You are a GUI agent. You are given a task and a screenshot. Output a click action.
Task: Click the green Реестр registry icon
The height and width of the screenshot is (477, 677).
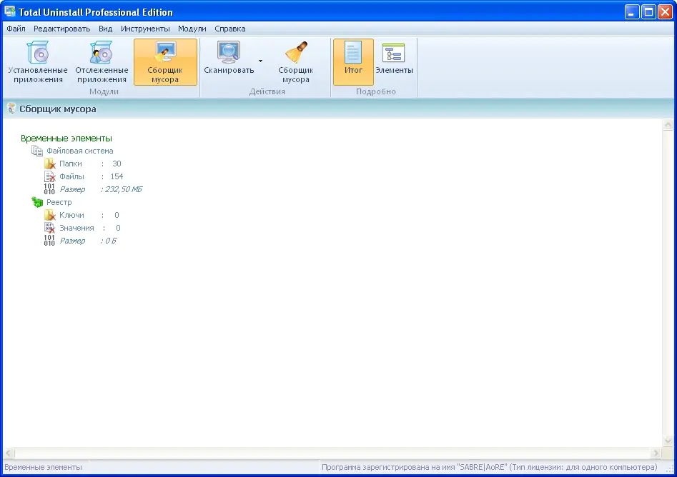pyautogui.click(x=37, y=202)
